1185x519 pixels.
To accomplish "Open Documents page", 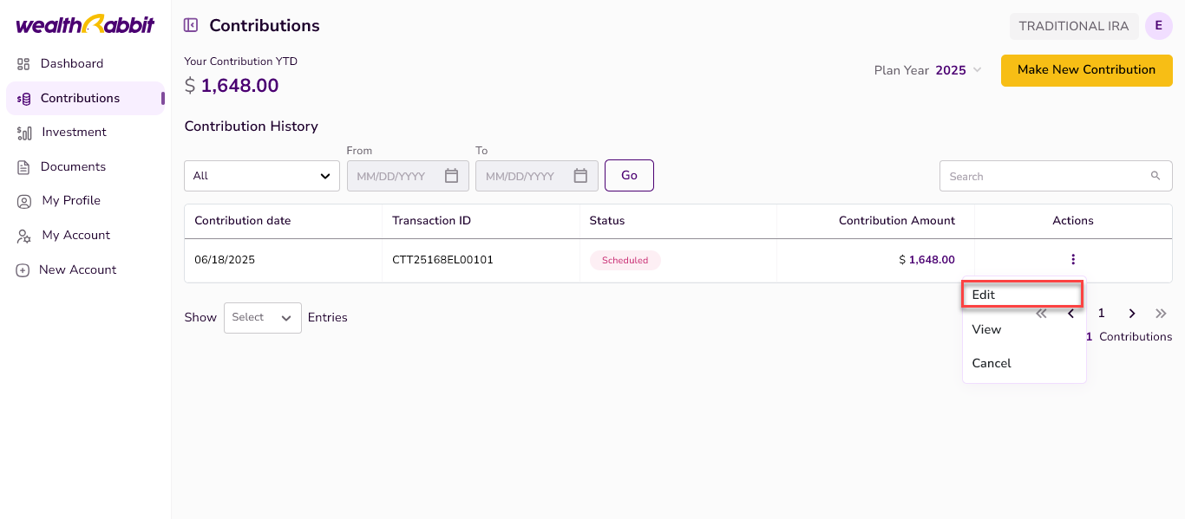I will point(73,166).
